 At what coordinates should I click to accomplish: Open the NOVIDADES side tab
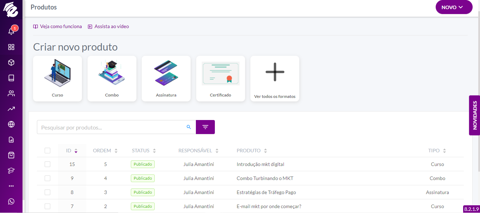pyautogui.click(x=474, y=115)
